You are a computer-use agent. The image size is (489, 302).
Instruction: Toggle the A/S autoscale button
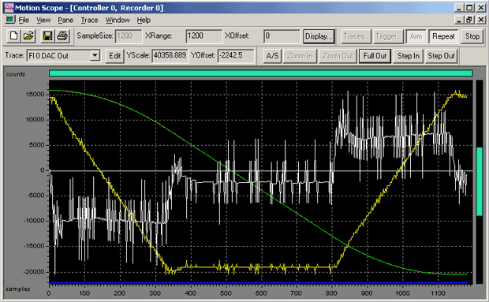pyautogui.click(x=272, y=56)
